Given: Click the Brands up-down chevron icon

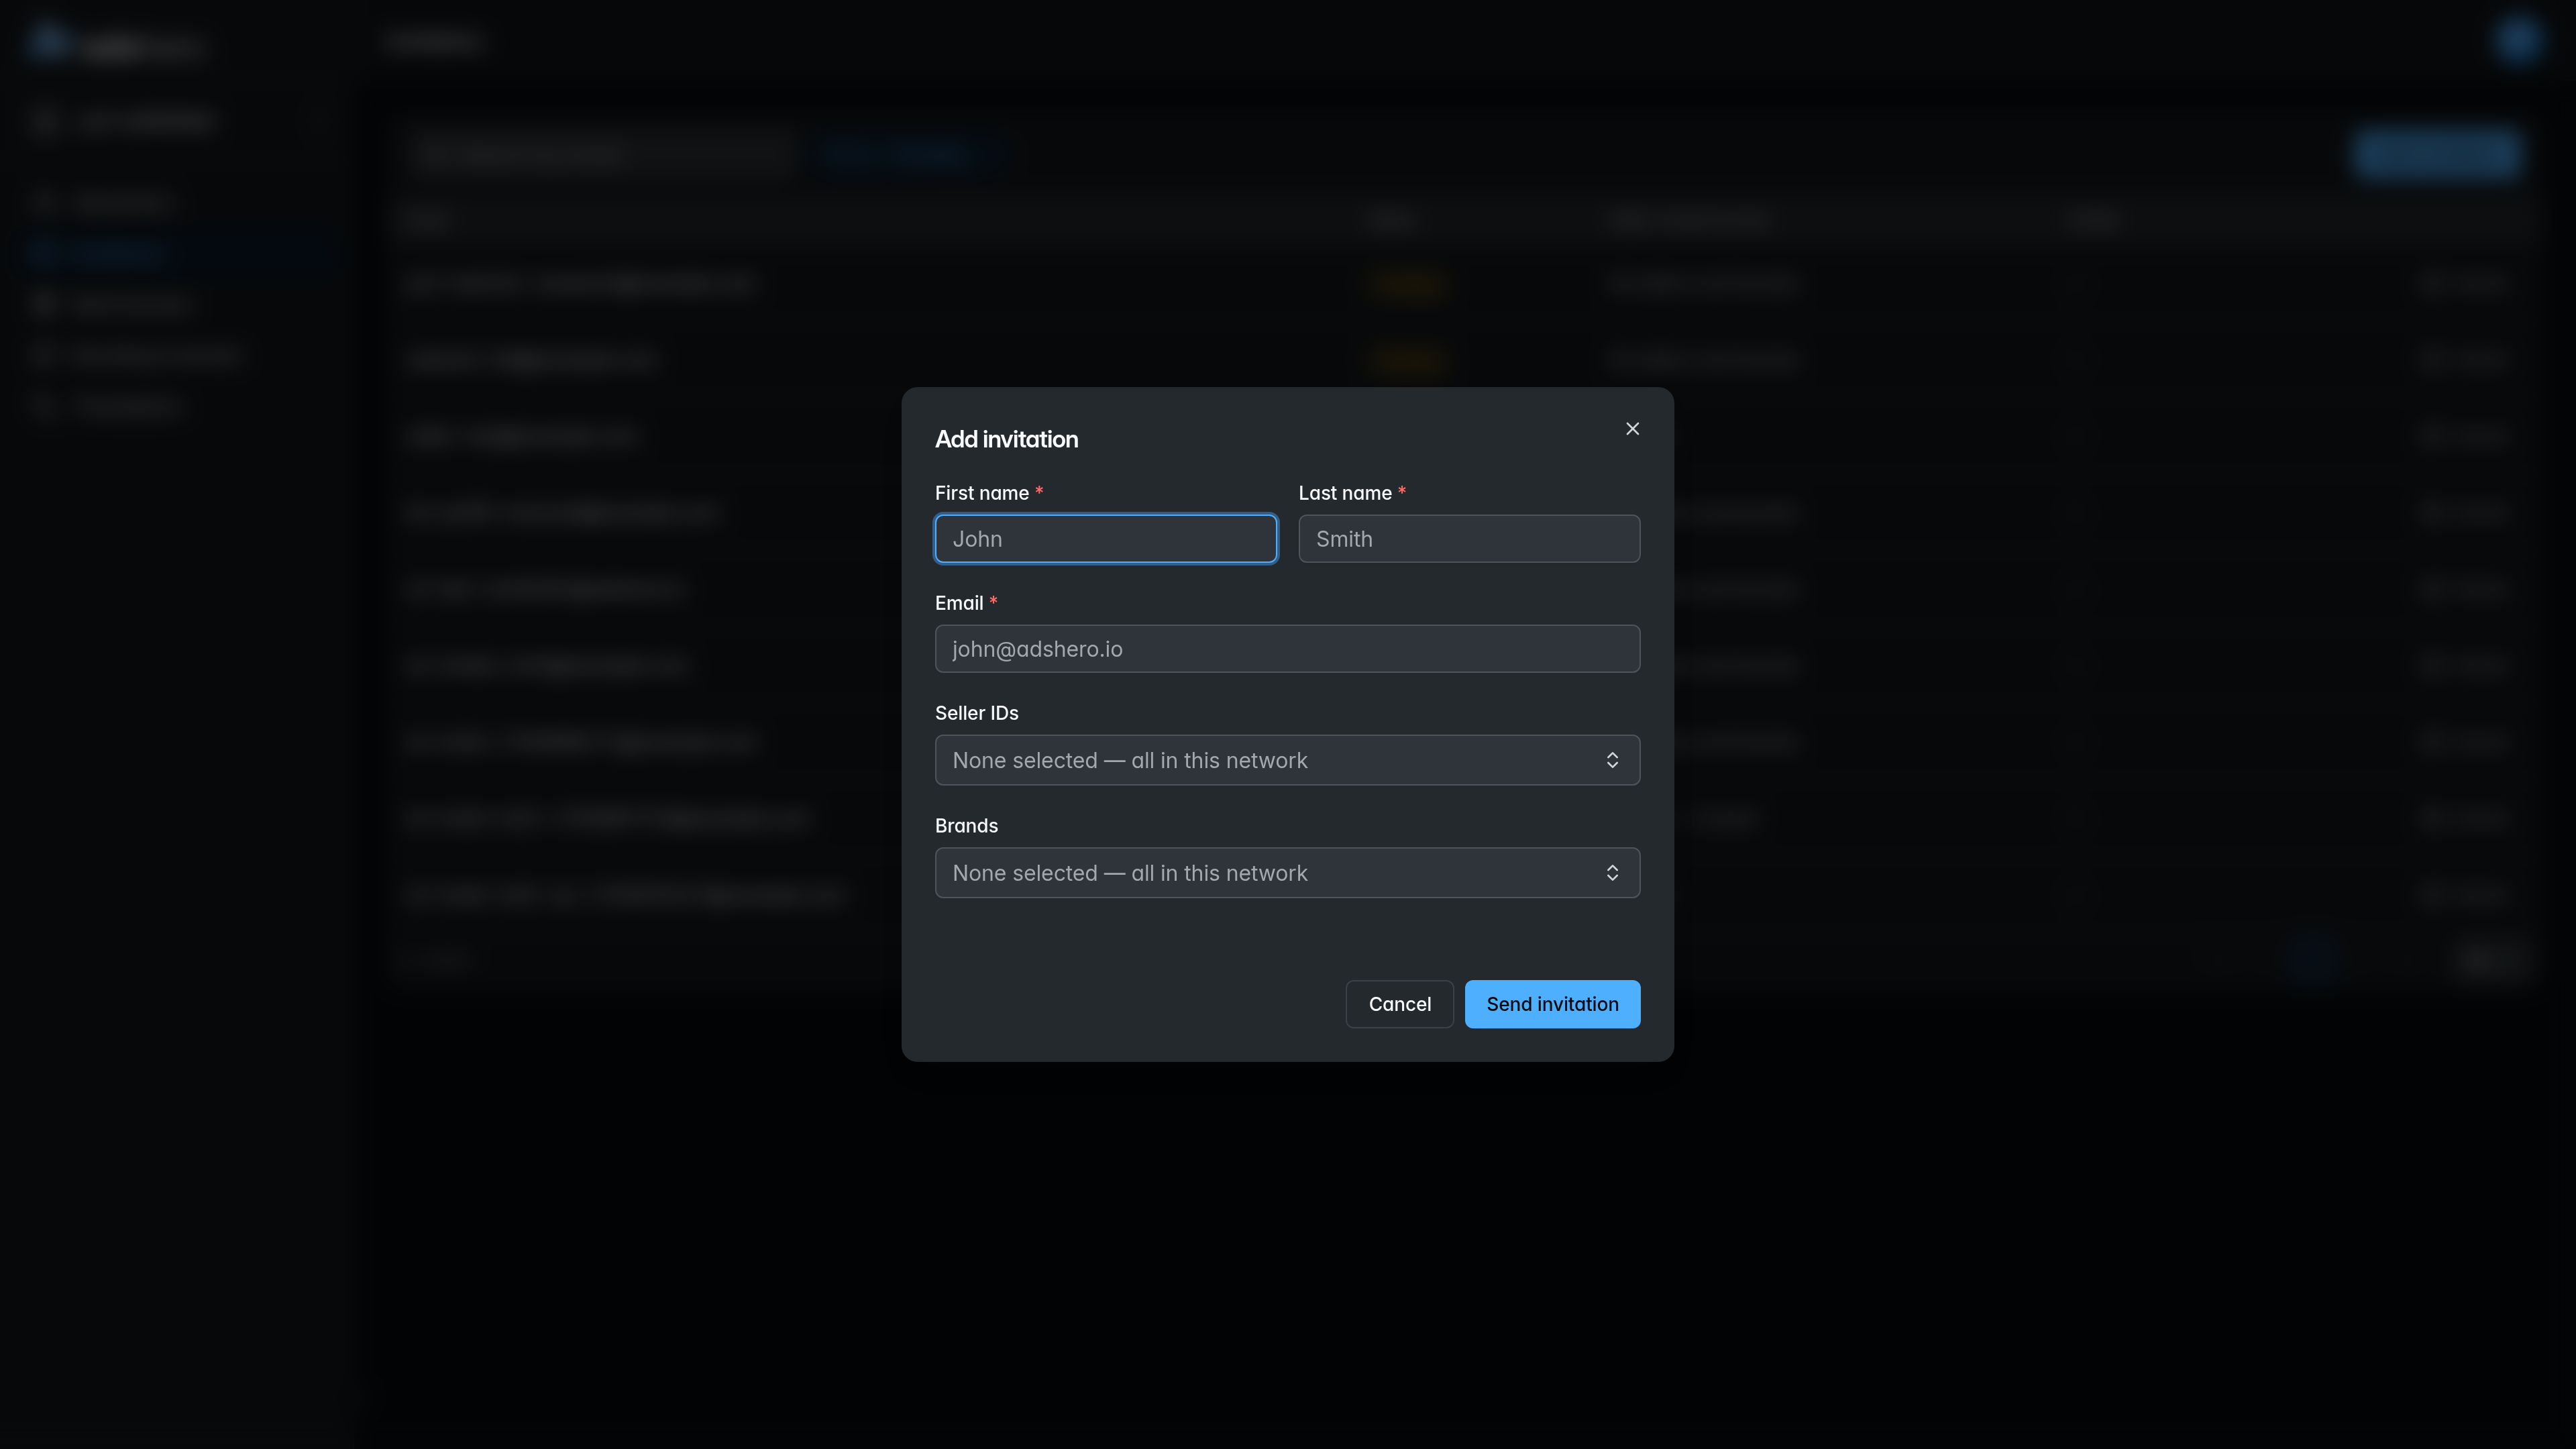Looking at the screenshot, I should pos(1612,873).
